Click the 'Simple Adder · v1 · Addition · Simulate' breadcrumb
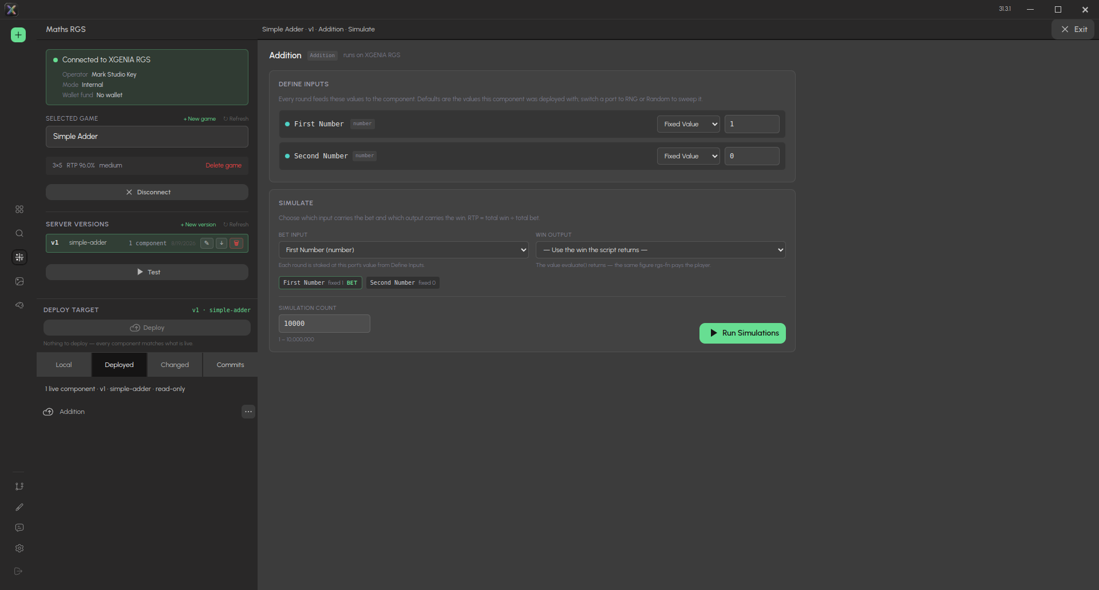This screenshot has height=590, width=1099. click(318, 29)
